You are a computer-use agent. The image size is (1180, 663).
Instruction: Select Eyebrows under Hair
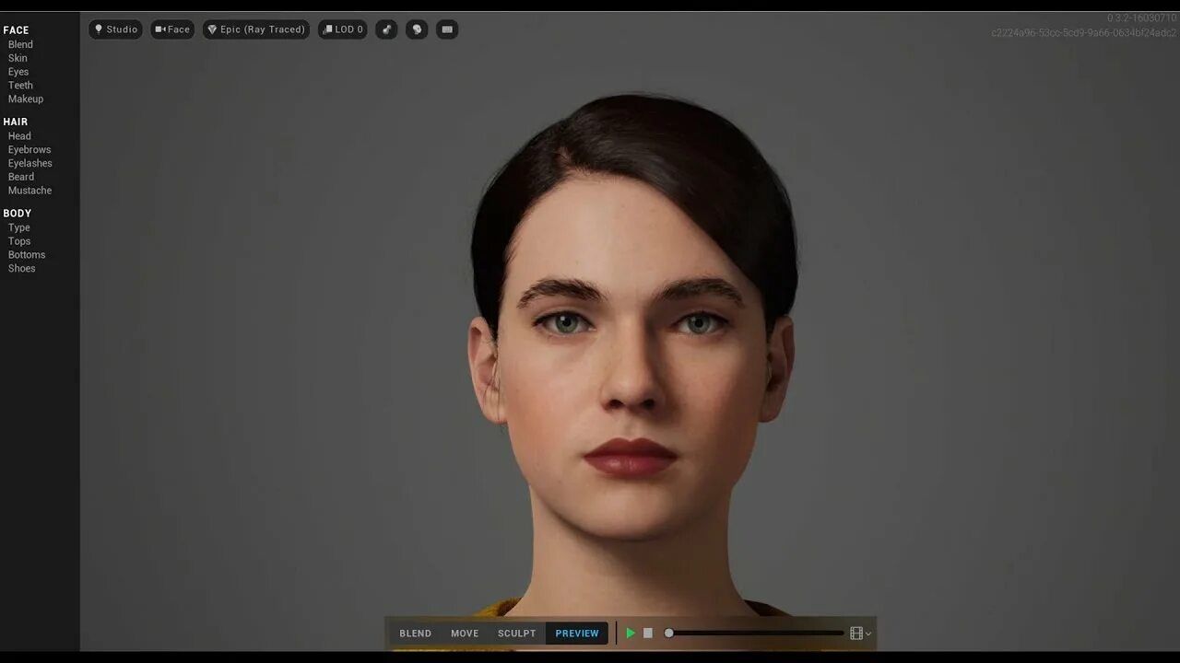pos(29,149)
